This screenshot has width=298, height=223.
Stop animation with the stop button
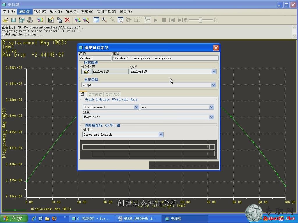[164, 20]
